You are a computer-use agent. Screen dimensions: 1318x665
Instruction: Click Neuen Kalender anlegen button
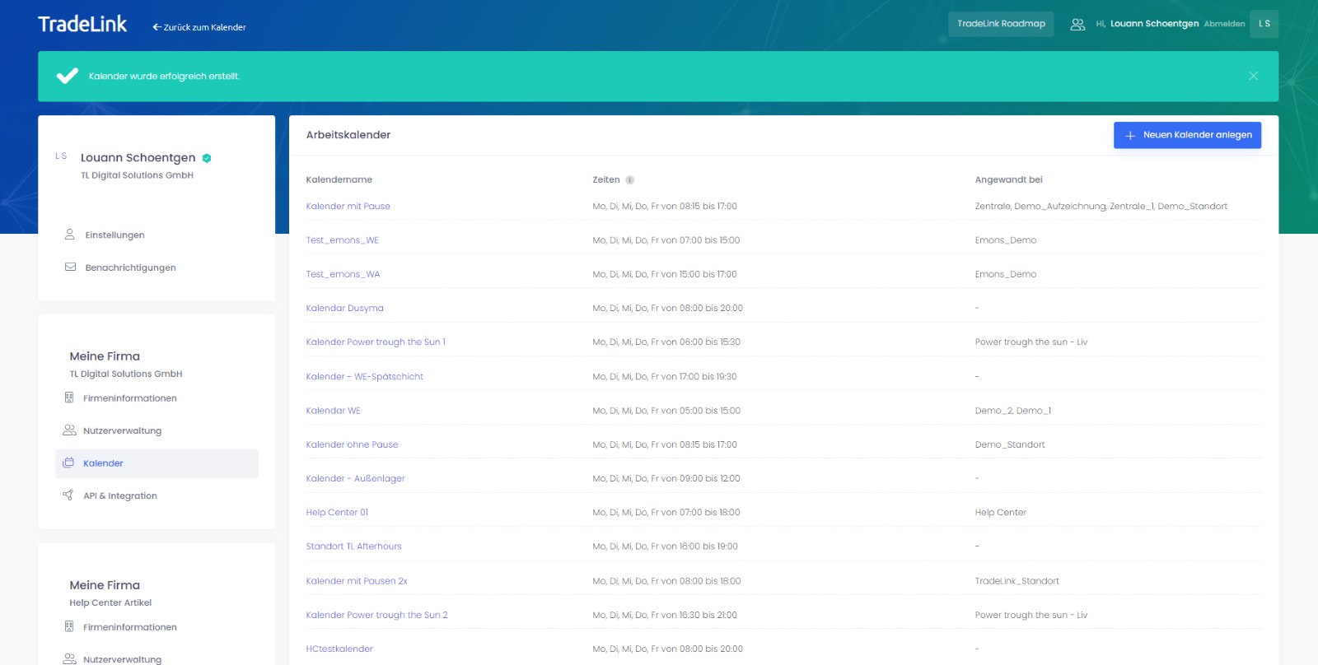(x=1187, y=135)
